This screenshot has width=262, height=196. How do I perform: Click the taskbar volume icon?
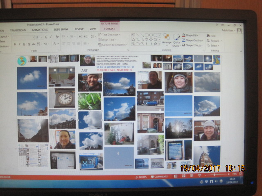[x=217, y=181]
